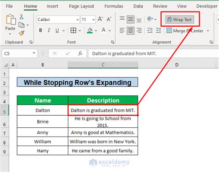Open the Paste options dropdown arrow

10,34
